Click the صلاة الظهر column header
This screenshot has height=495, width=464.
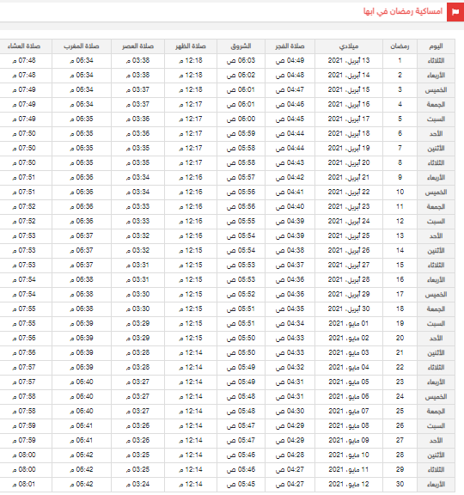point(191,46)
